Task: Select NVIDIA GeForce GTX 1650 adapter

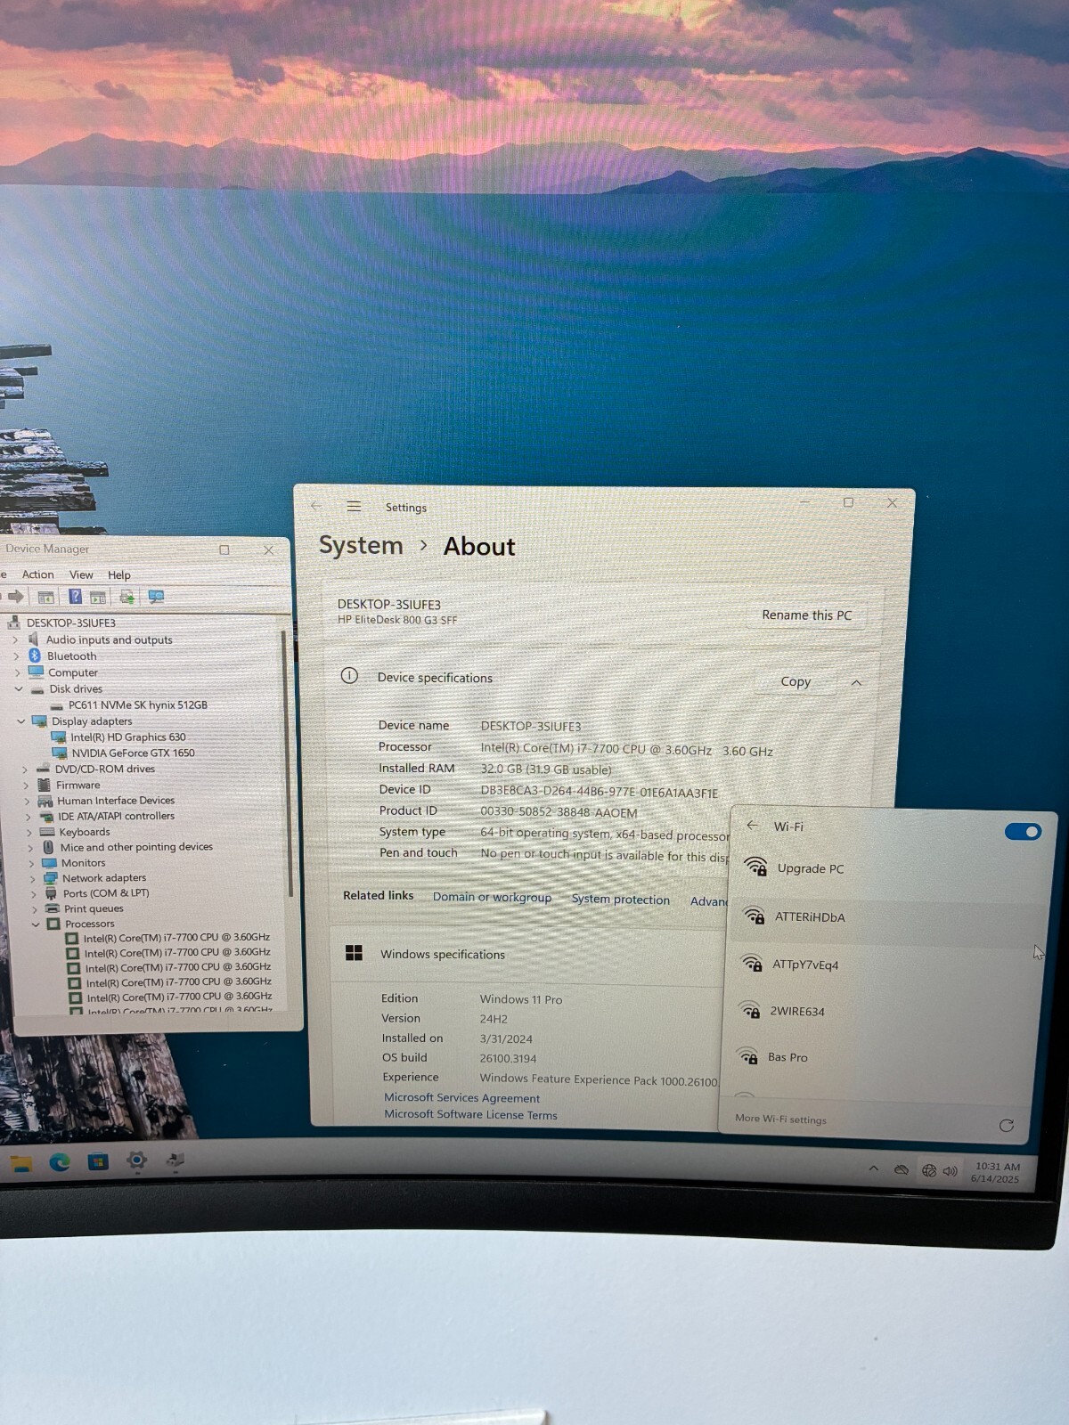Action: (x=133, y=753)
